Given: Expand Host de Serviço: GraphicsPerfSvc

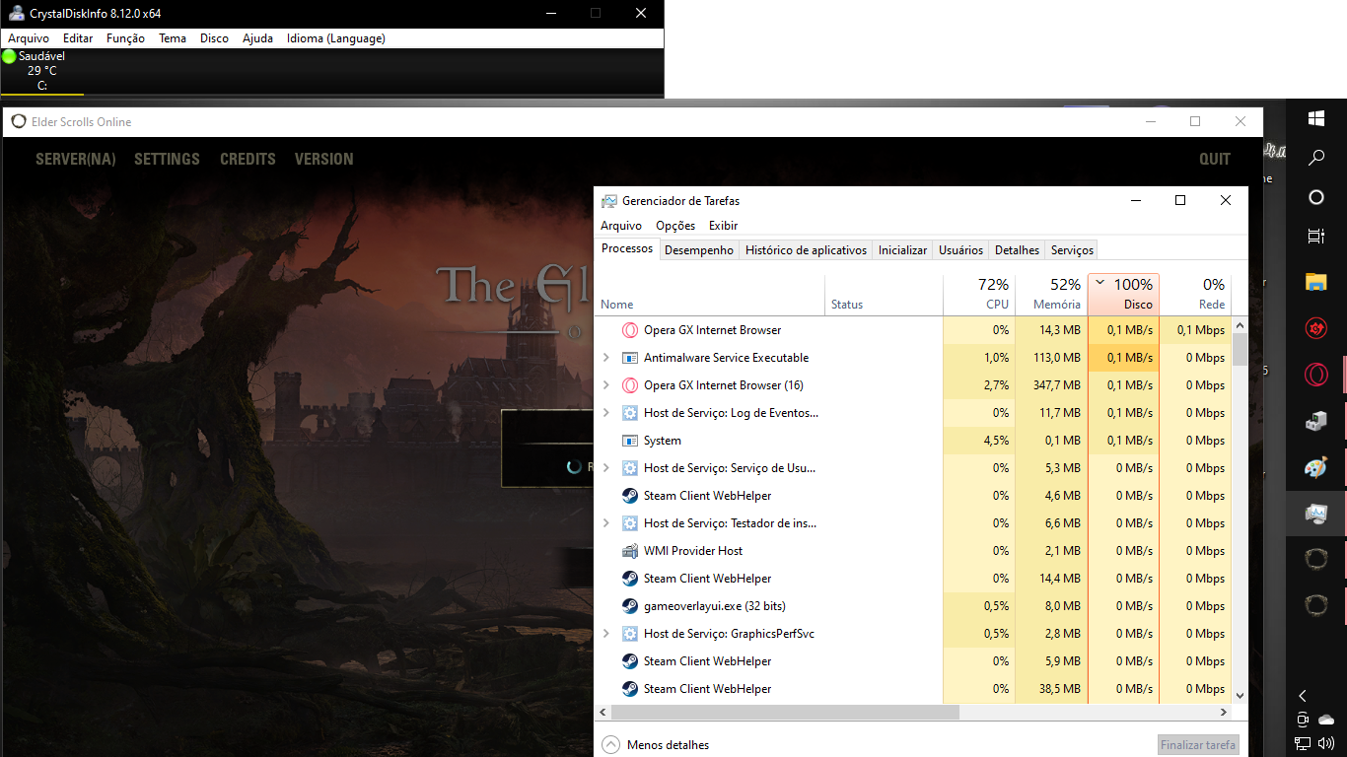Looking at the screenshot, I should [606, 634].
